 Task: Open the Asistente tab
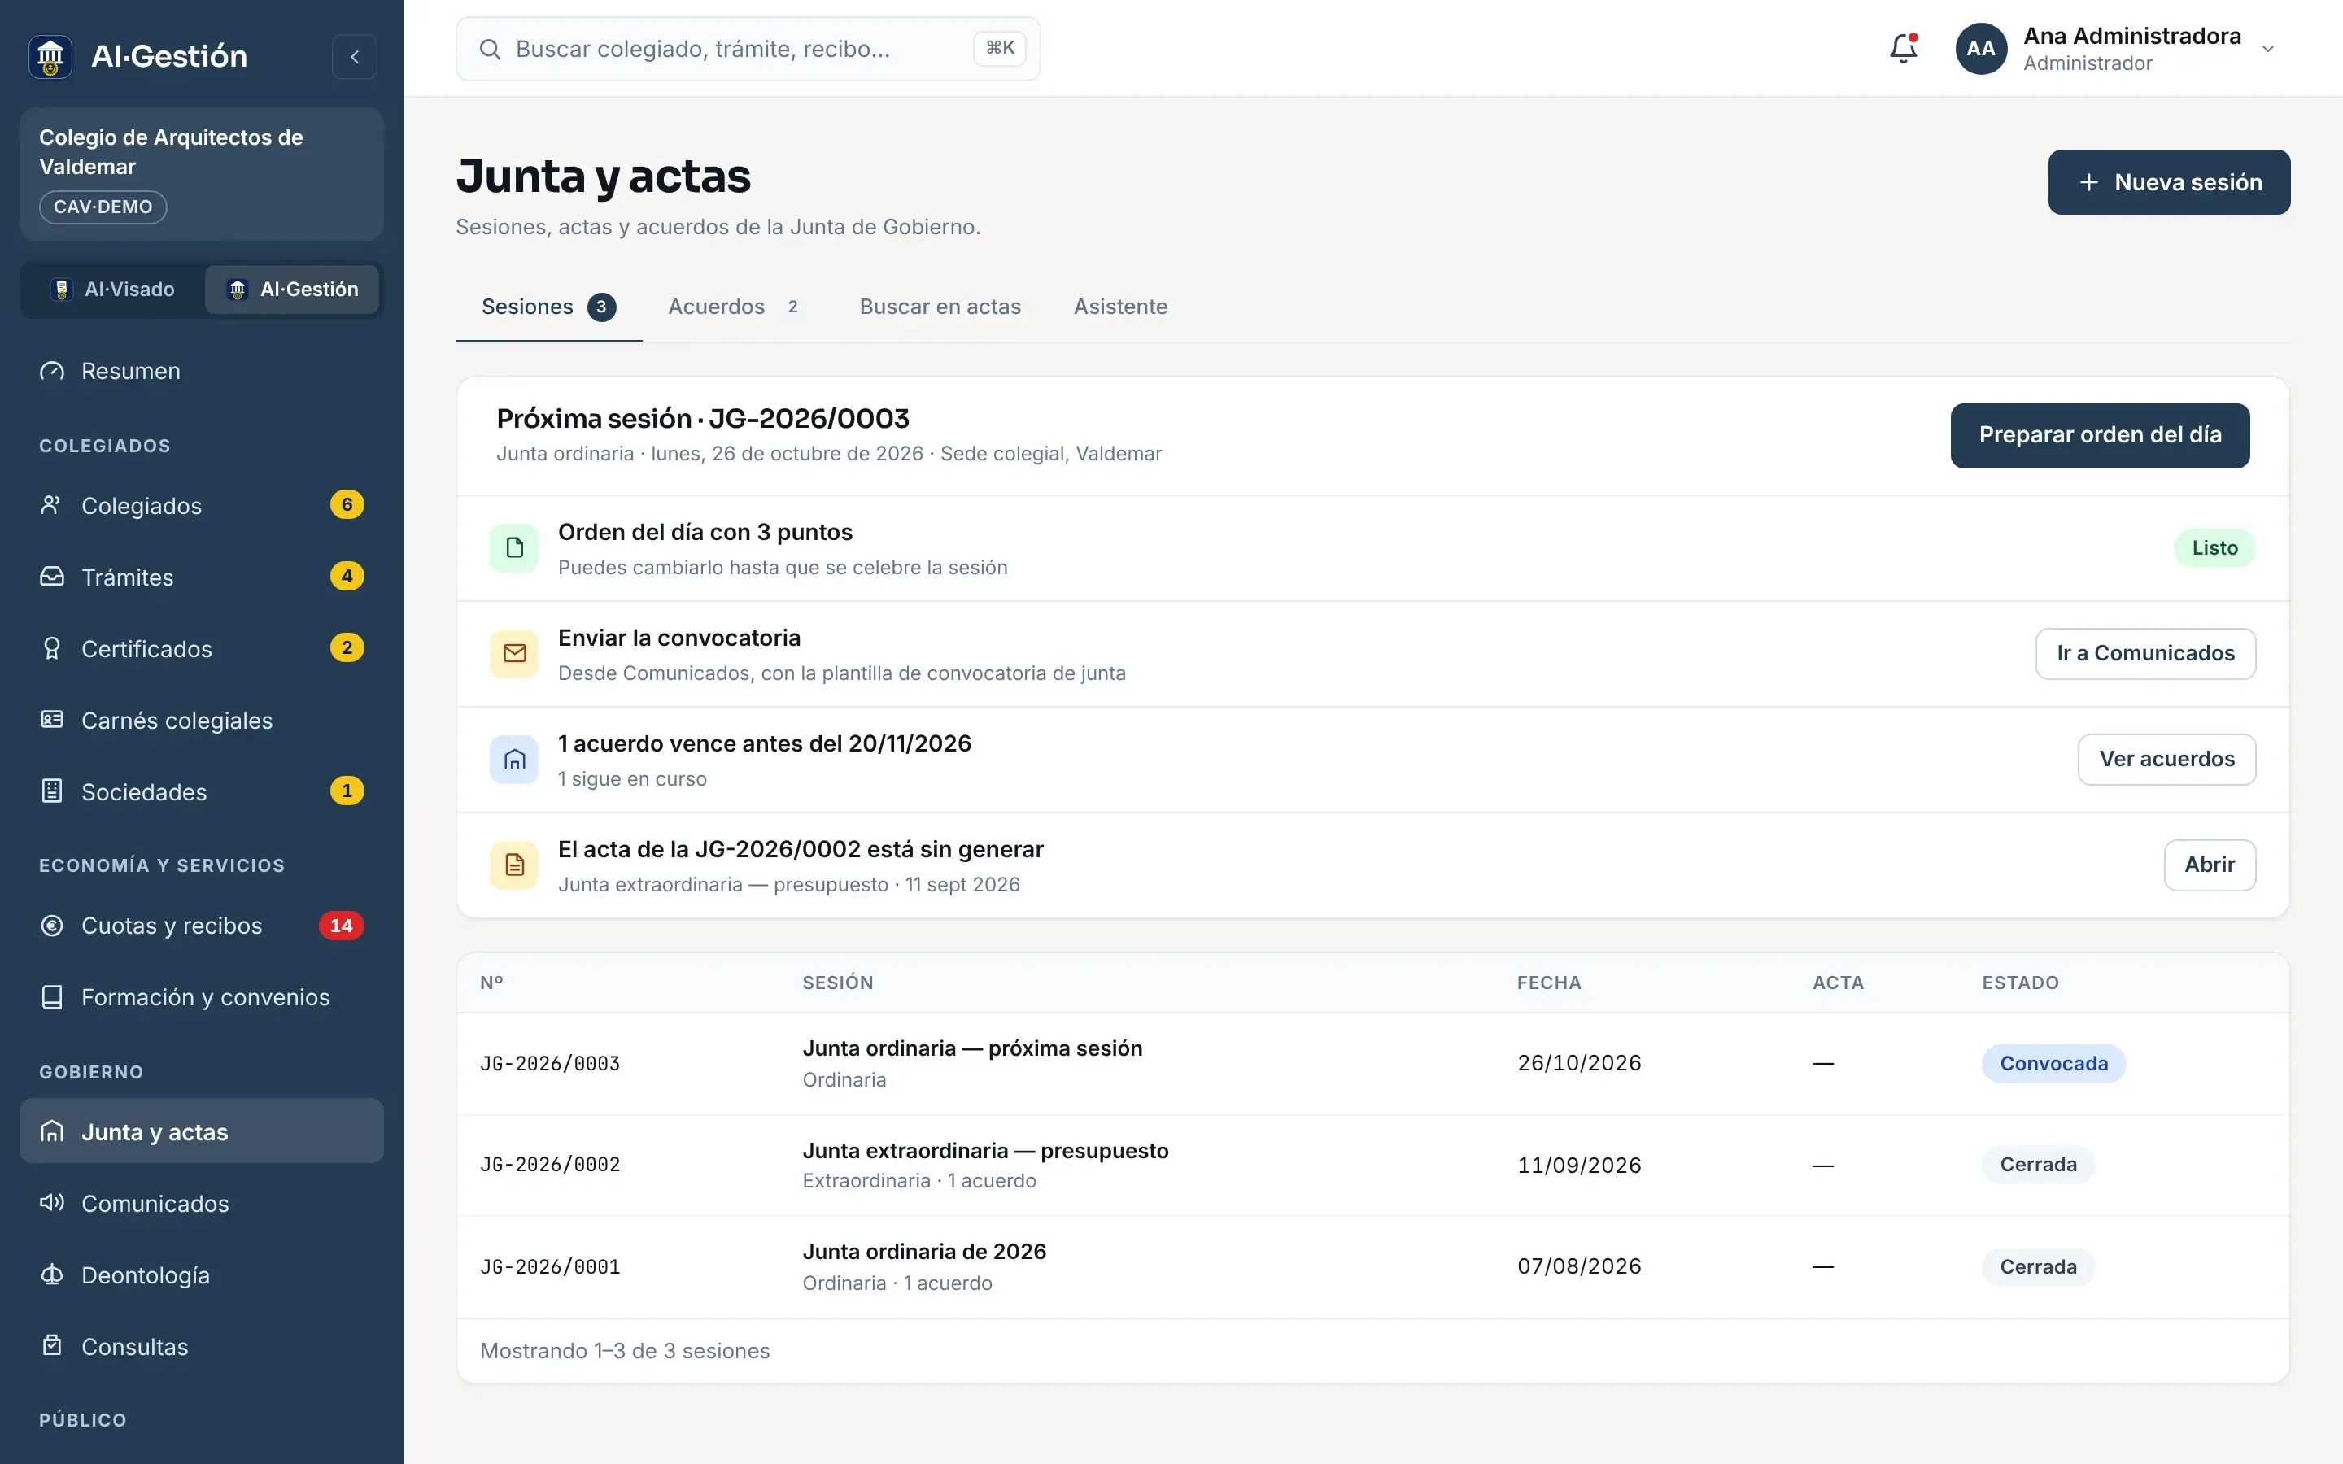pos(1120,307)
